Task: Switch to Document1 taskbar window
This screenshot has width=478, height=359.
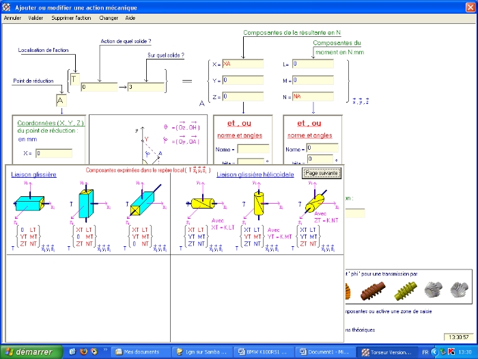Action: (x=325, y=352)
